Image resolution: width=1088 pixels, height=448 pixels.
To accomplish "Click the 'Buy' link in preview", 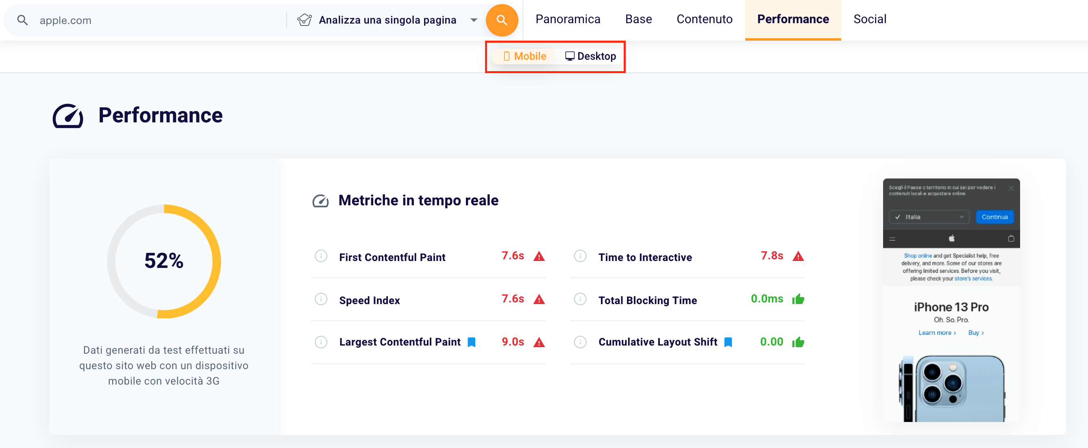I will pyautogui.click(x=976, y=333).
